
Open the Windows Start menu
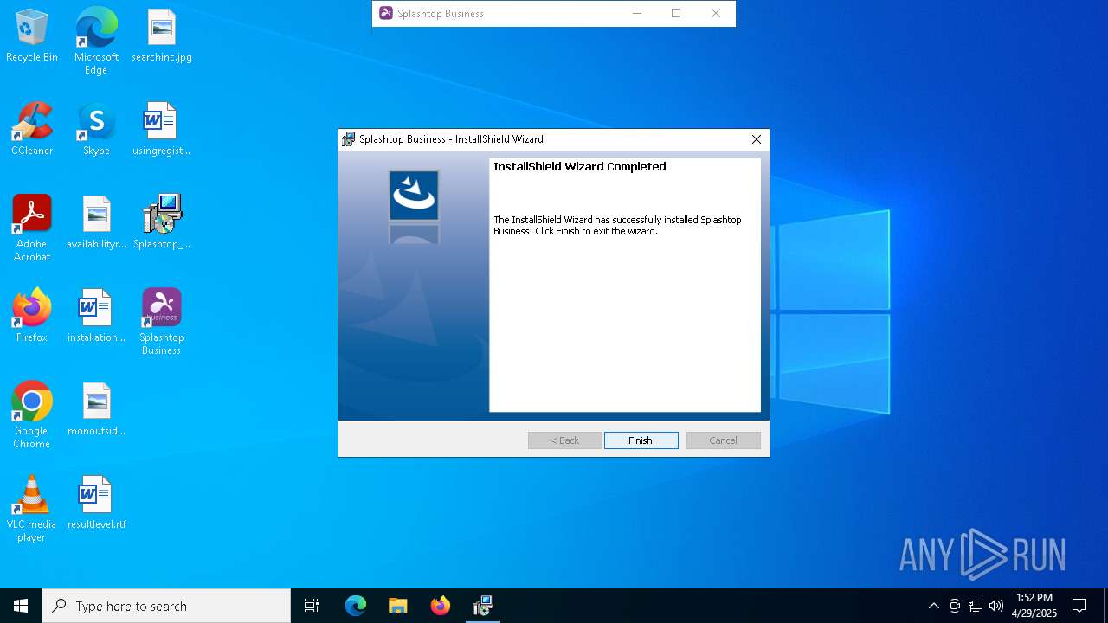coord(21,606)
